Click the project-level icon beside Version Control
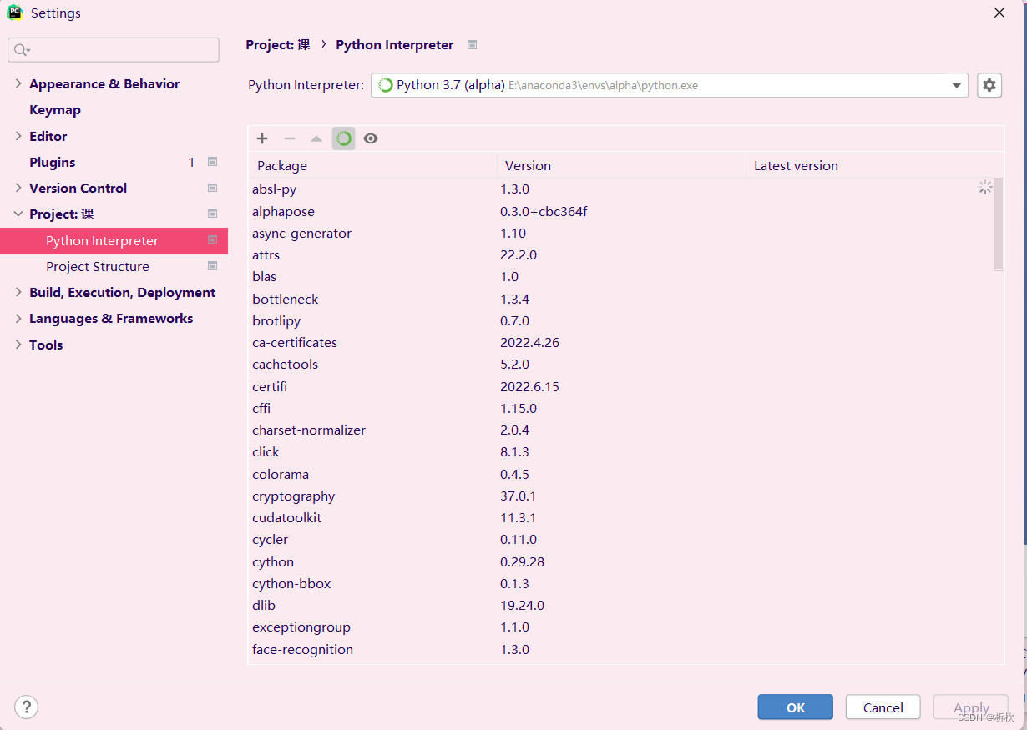 tap(212, 188)
